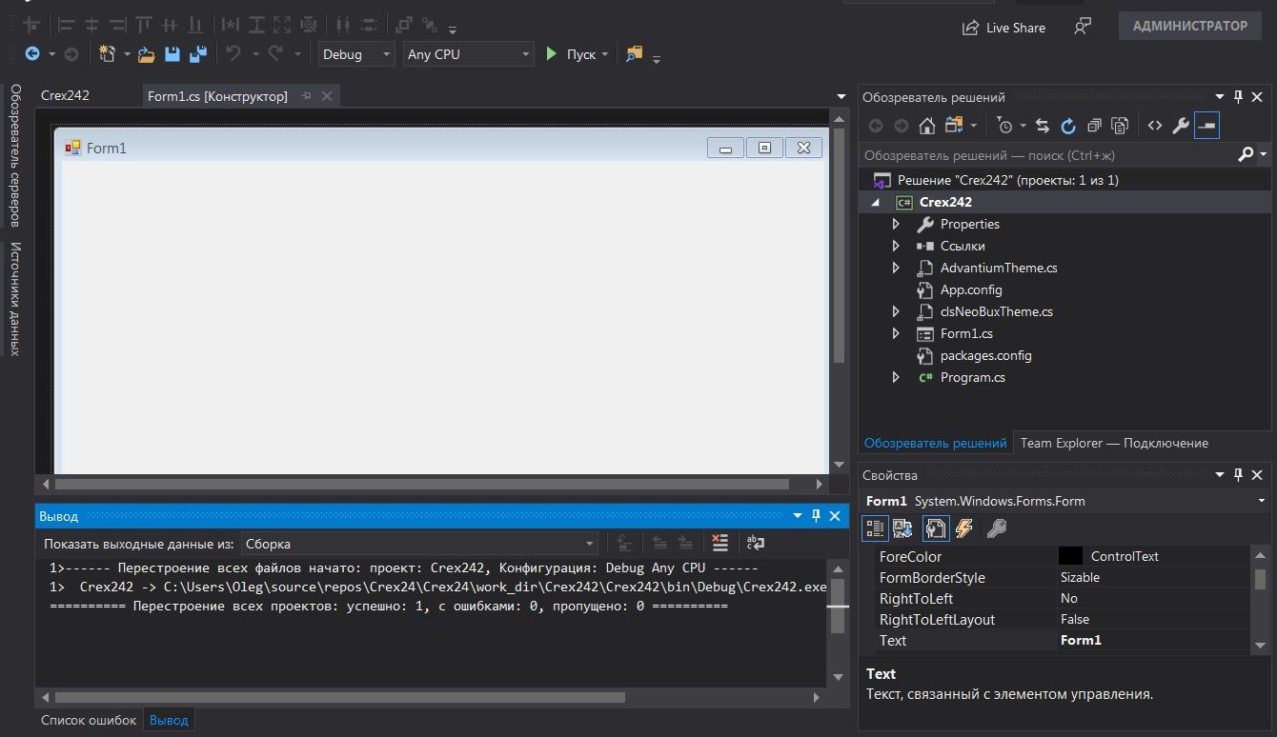Click the View Code icon in Solution Explorer

[x=1154, y=126]
